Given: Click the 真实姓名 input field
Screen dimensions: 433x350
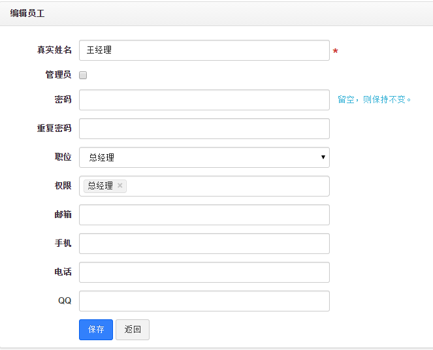Looking at the screenshot, I should coord(204,50).
